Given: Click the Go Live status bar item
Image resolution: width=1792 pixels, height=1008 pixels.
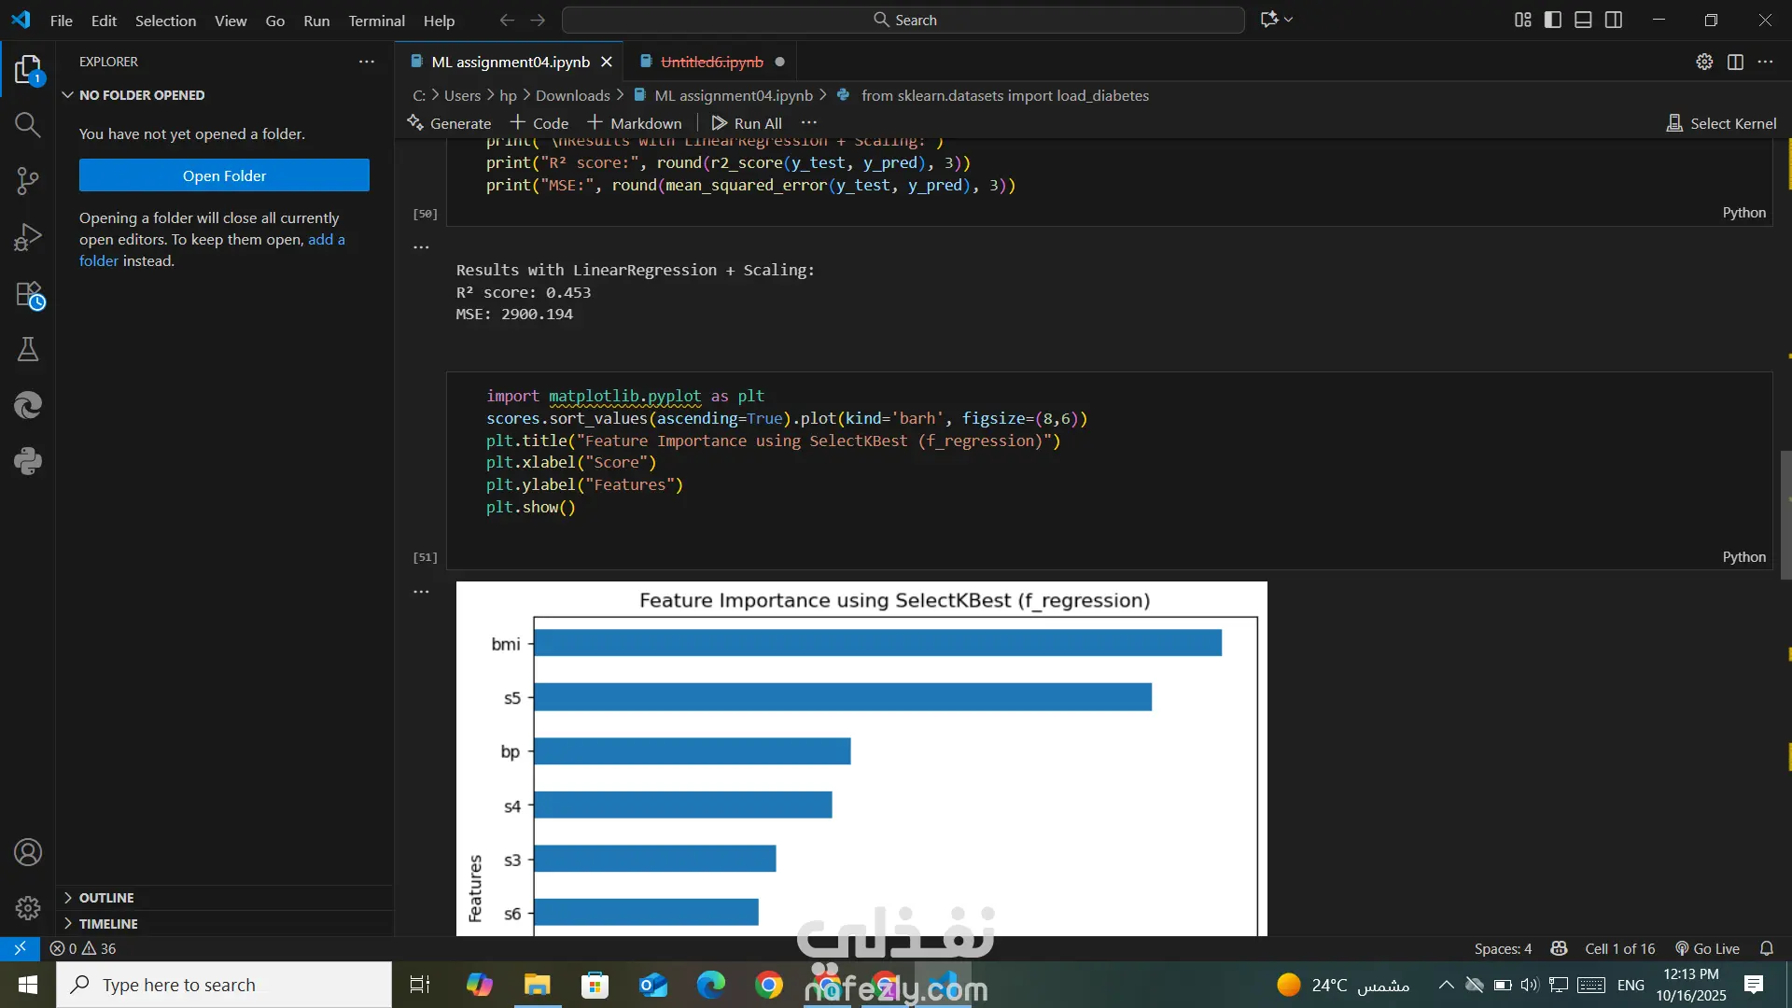Looking at the screenshot, I should pyautogui.click(x=1707, y=948).
